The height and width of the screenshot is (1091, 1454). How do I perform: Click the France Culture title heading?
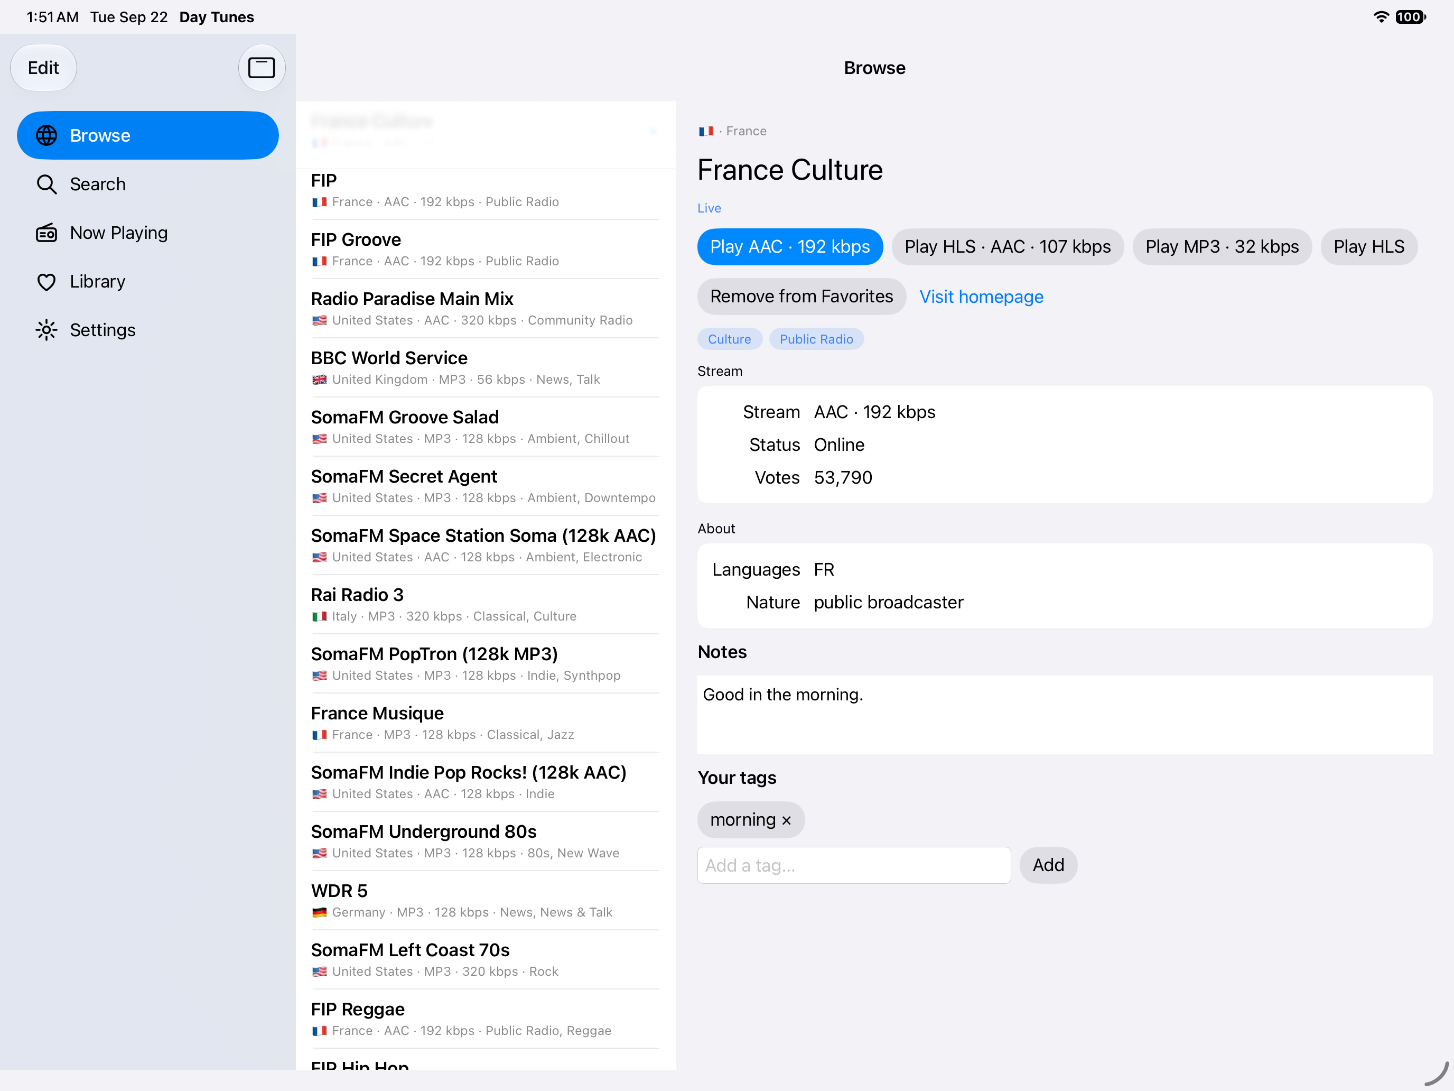[789, 170]
